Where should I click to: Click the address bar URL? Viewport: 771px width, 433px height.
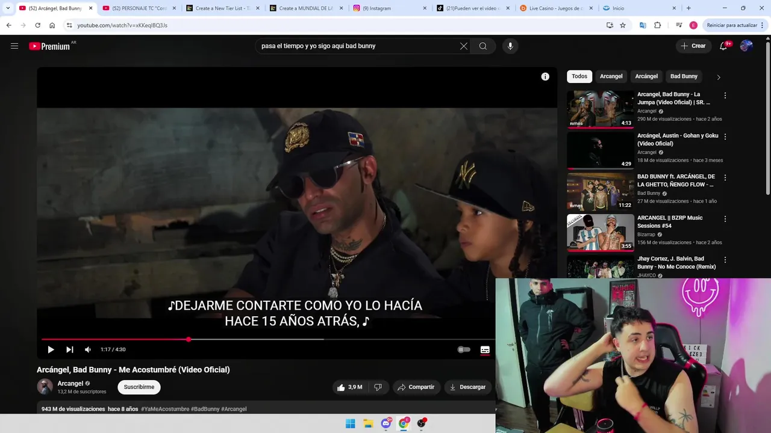click(x=122, y=25)
